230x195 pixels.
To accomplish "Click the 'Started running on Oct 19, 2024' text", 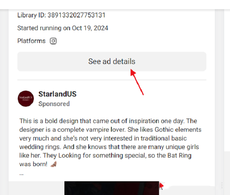I will pyautogui.click(x=63, y=28).
